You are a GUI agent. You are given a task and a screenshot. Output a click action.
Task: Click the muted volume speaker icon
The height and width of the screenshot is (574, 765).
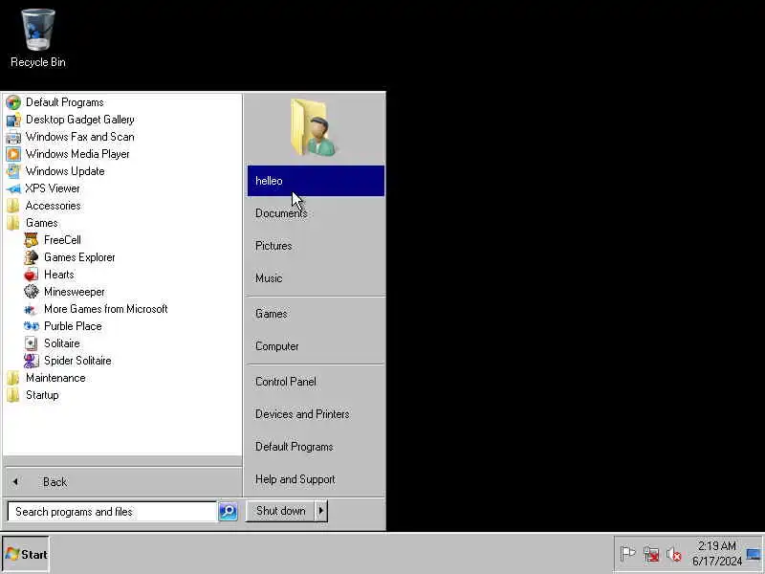[x=674, y=554]
